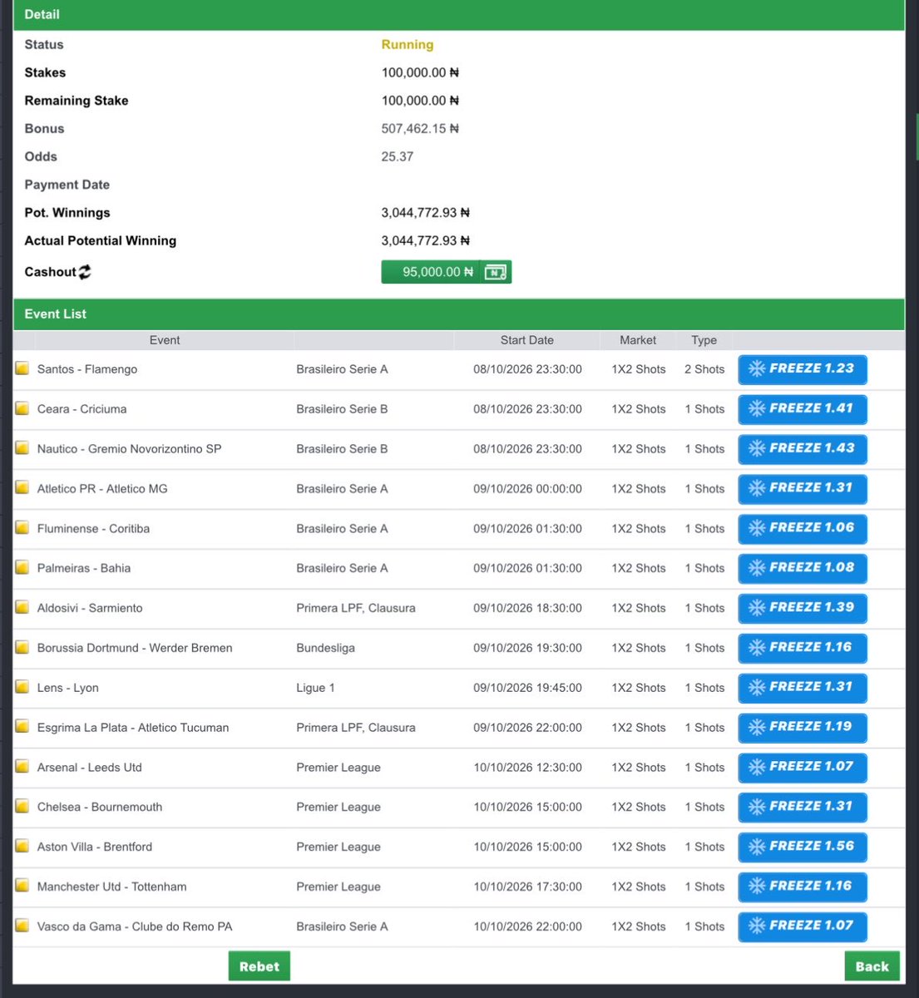
Task: Click yellow status icon for Ceara - Criciuma
Action: pyautogui.click(x=22, y=408)
